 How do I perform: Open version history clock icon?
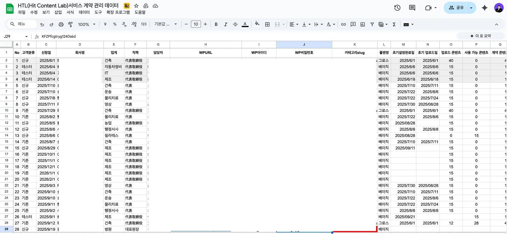point(397,8)
